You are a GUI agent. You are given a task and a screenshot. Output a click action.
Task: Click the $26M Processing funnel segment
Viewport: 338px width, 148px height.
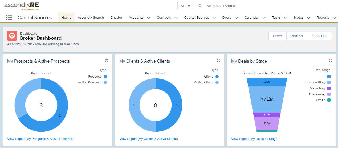[x=267, y=123]
